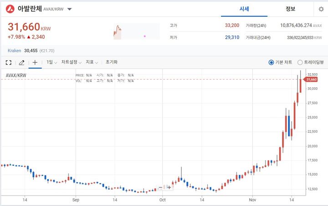Viewport: 328px width, 206px height.
Task: Click the Nov date label on axis
Action: 252,200
